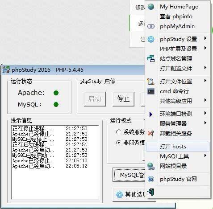
Task: Expand the 其他高级应用 submenu arrow
Action: pyautogui.click(x=205, y=100)
